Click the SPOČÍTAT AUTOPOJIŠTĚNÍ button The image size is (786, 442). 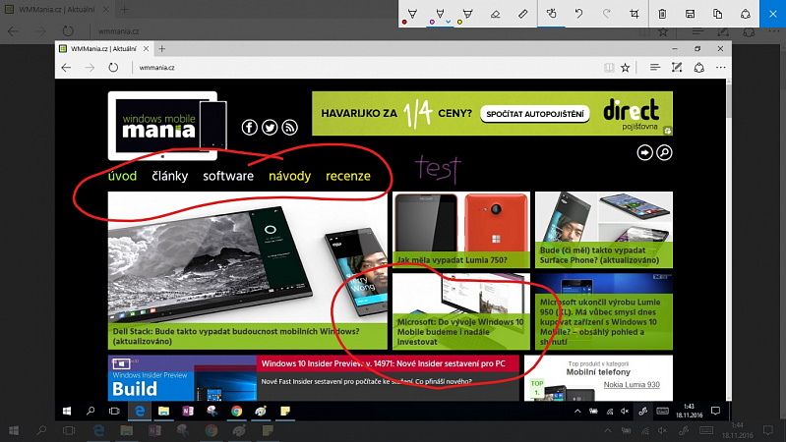pos(535,114)
